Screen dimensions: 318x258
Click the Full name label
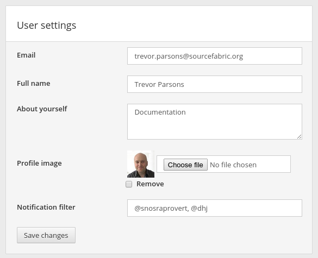coord(34,83)
